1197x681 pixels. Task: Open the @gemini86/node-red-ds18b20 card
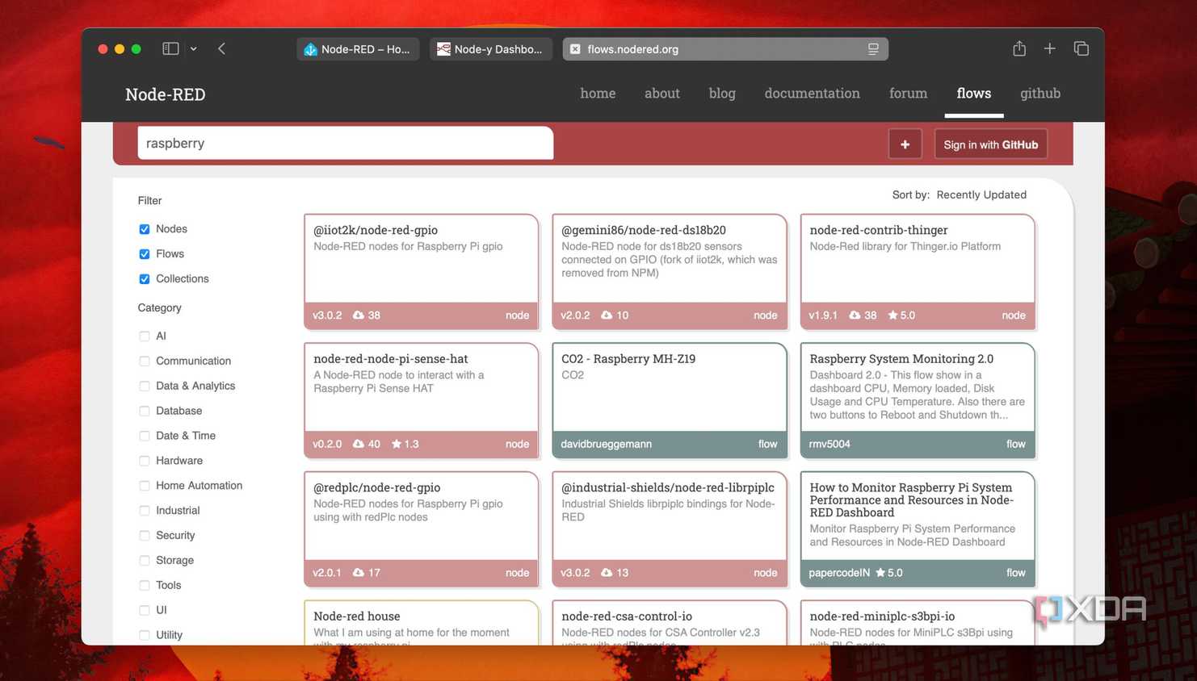(x=669, y=272)
